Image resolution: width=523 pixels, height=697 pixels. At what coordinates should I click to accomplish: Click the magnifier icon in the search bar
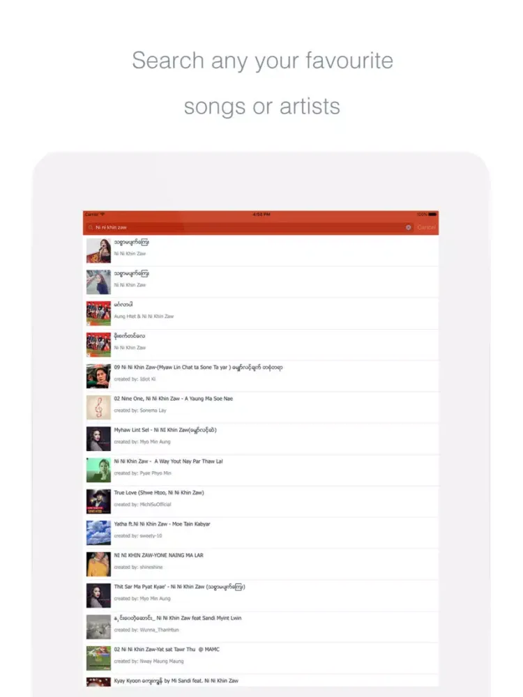[91, 227]
